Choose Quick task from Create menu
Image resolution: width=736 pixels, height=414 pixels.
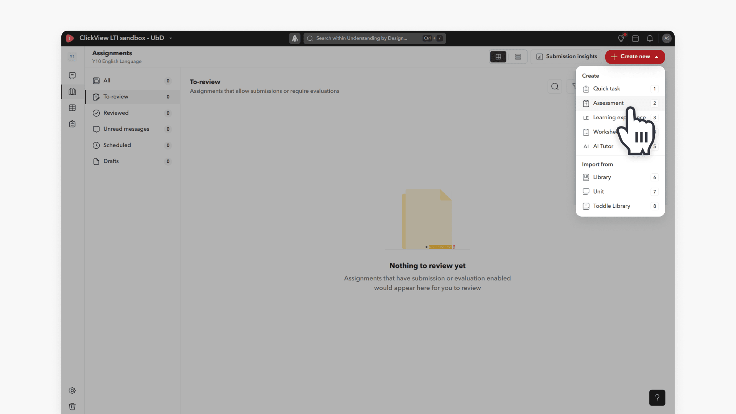point(620,89)
